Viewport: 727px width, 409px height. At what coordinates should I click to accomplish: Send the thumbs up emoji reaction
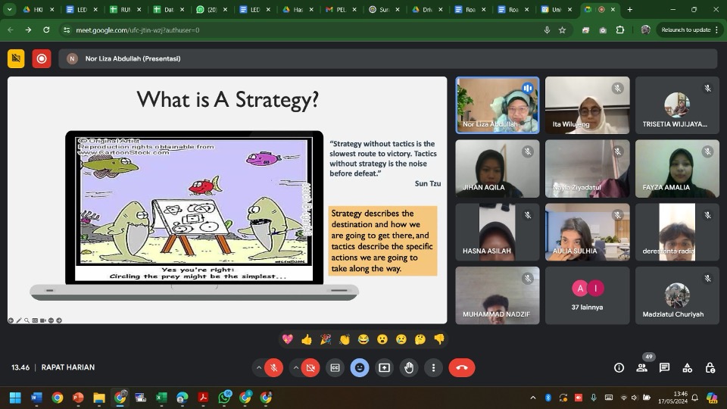point(307,339)
